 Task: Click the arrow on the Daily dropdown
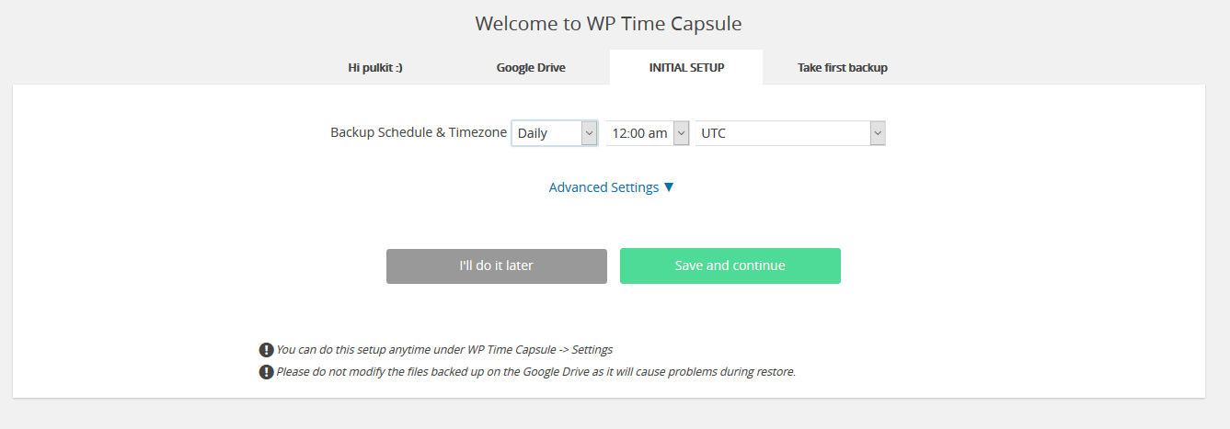[589, 133]
